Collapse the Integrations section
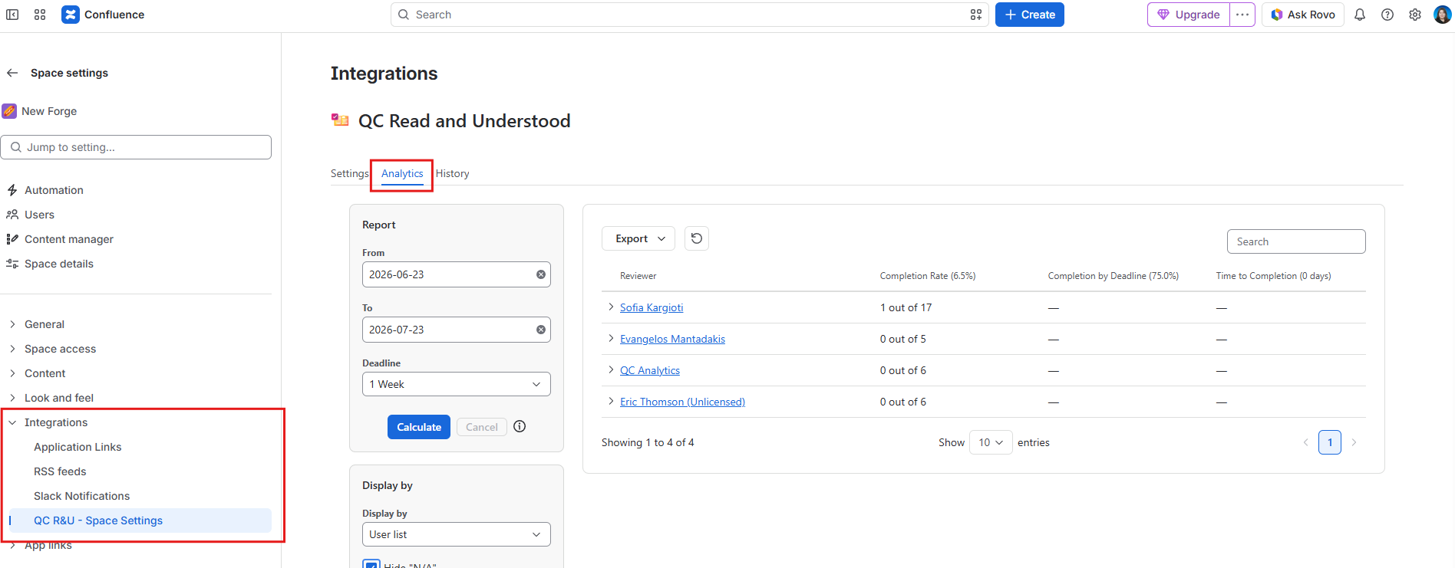The width and height of the screenshot is (1455, 568). [x=12, y=422]
